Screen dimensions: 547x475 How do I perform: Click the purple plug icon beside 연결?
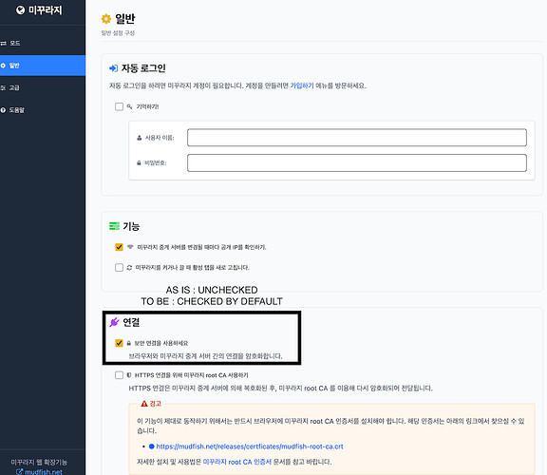coord(114,322)
